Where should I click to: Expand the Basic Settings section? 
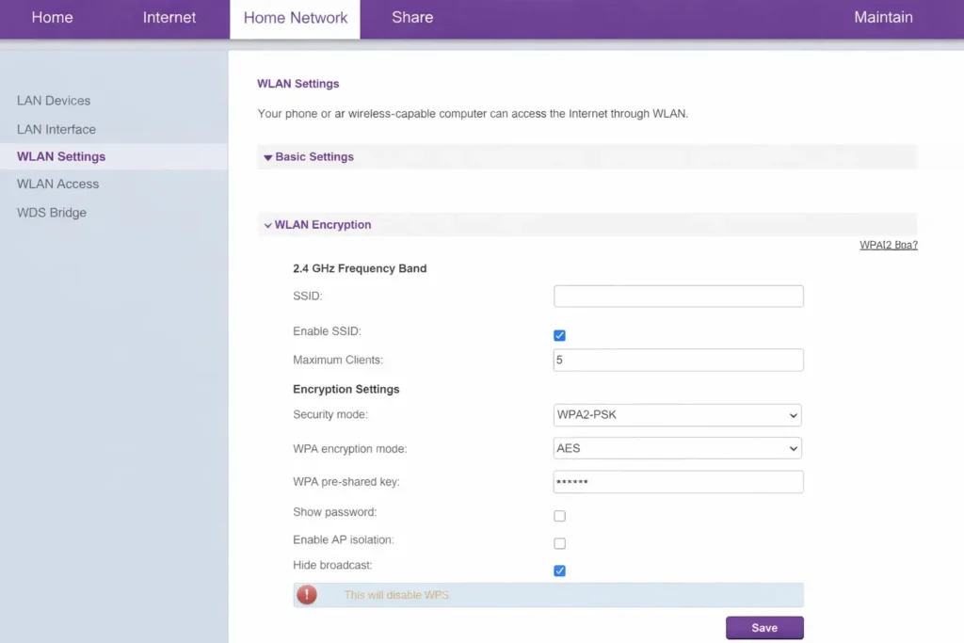pos(586,157)
